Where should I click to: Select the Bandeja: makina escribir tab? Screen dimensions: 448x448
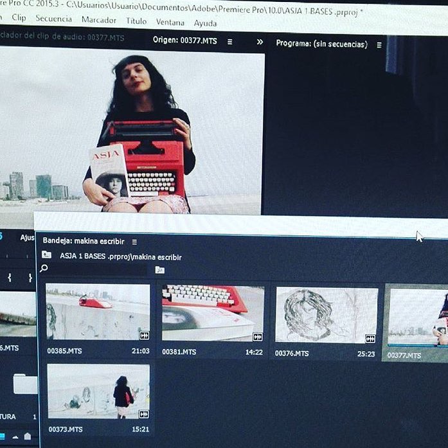[x=84, y=241]
